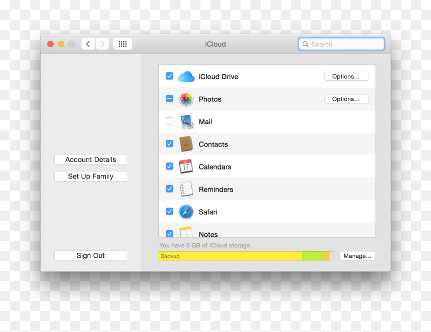Select the Contacts label text
The height and width of the screenshot is (332, 431).
coord(213,144)
